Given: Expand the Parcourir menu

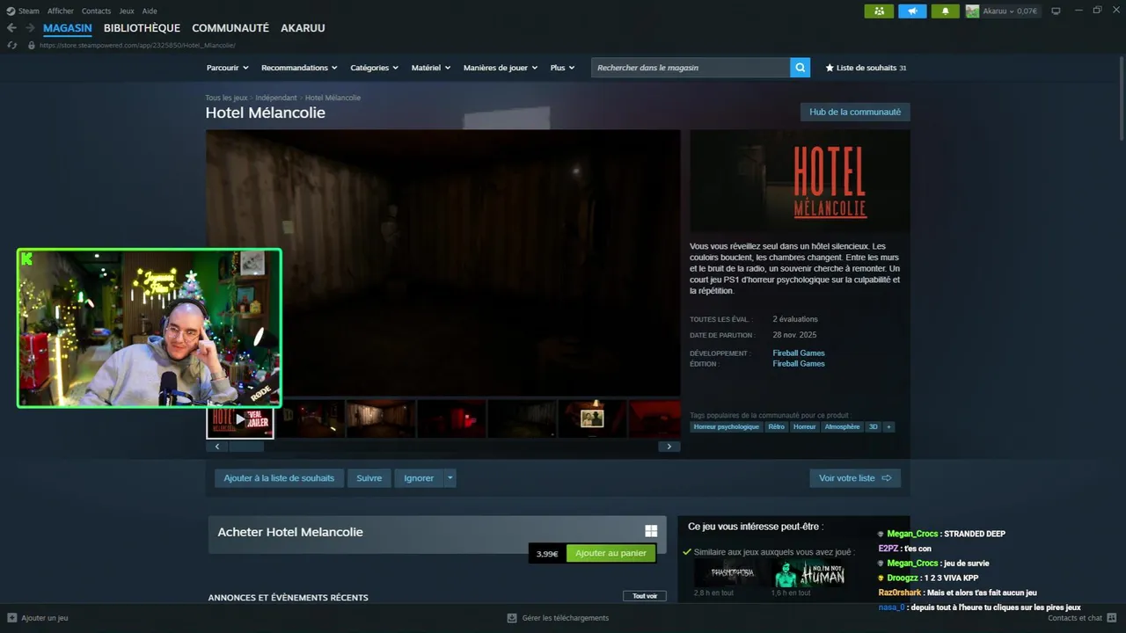Looking at the screenshot, I should (x=228, y=68).
